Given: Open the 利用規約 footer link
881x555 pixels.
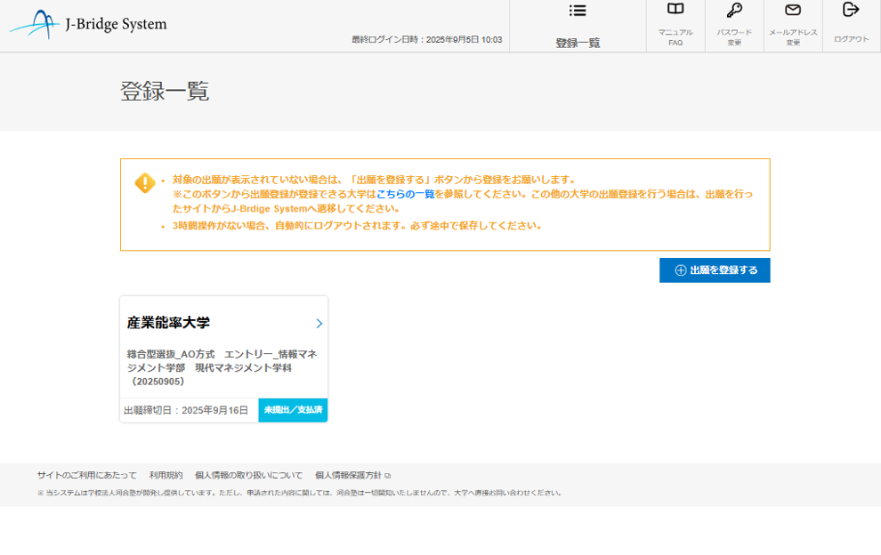Looking at the screenshot, I should coord(166,476).
